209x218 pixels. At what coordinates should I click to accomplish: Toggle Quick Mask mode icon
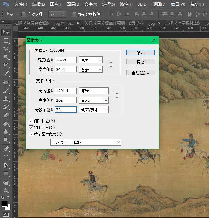(x=6, y=215)
